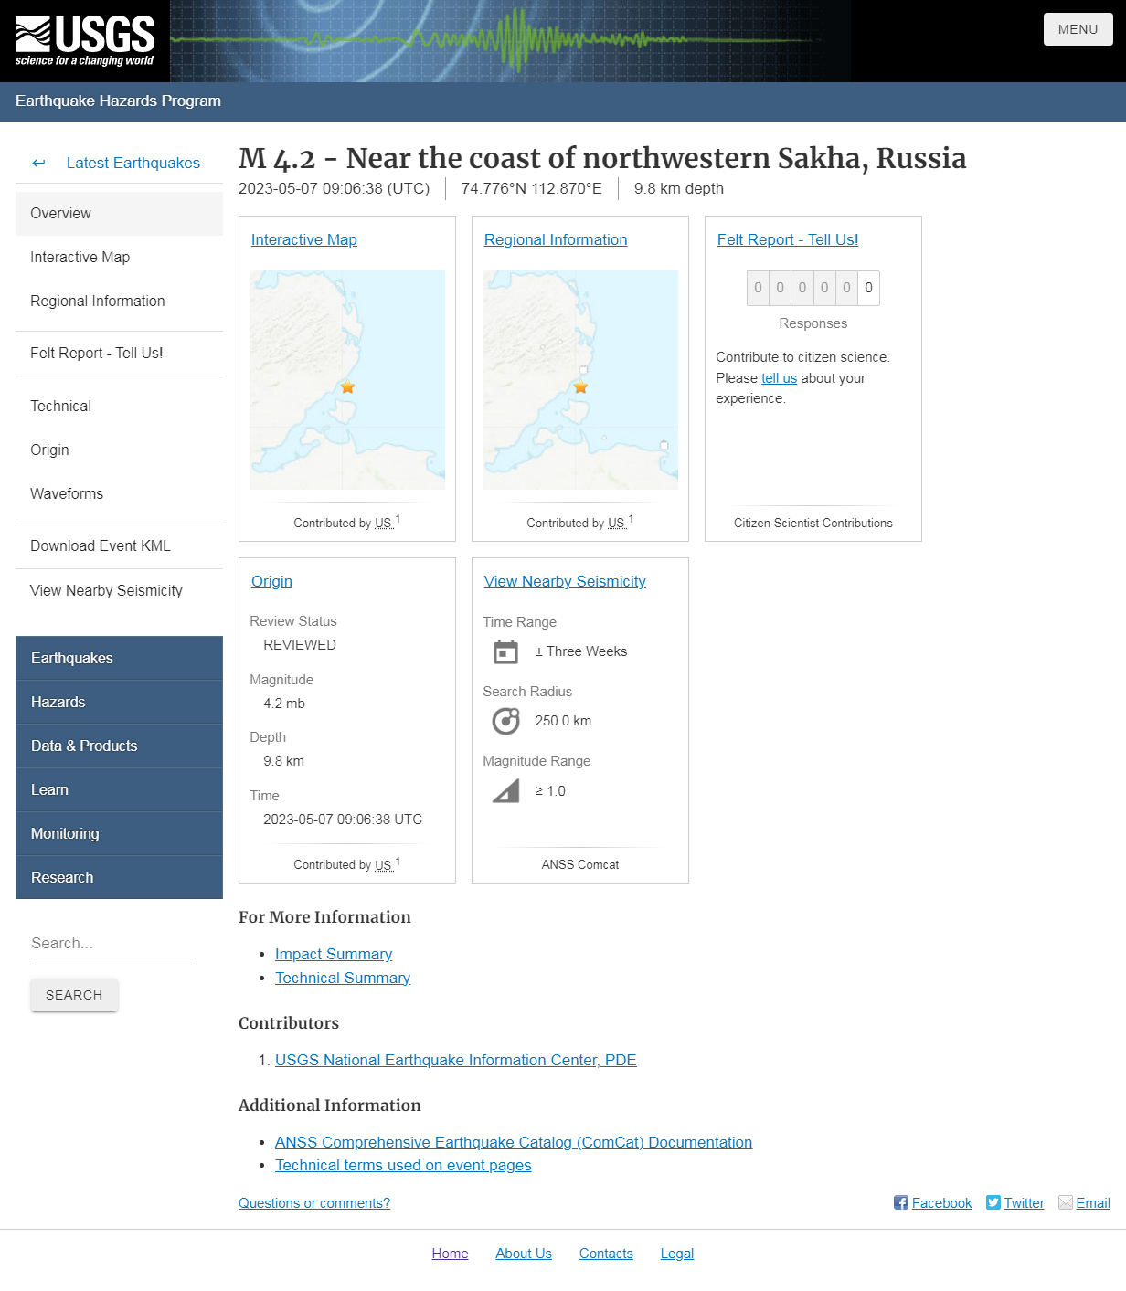
Task: Click the Email envelope icon
Action: pyautogui.click(x=1066, y=1202)
